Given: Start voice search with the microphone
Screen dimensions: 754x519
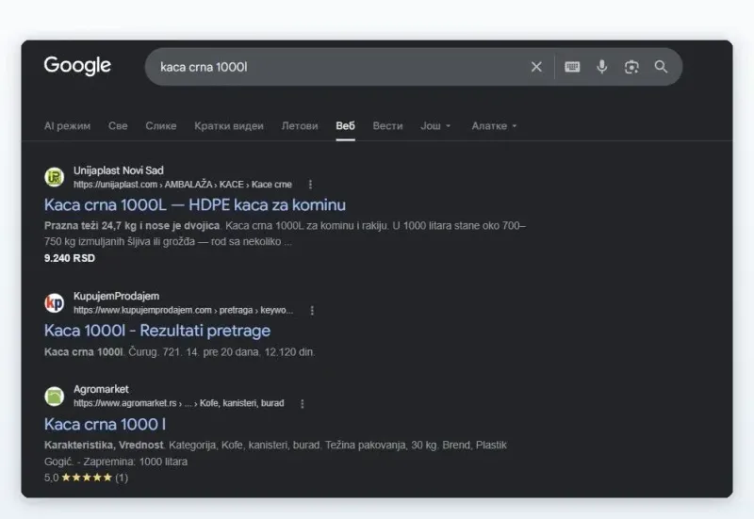Looking at the screenshot, I should [x=601, y=67].
